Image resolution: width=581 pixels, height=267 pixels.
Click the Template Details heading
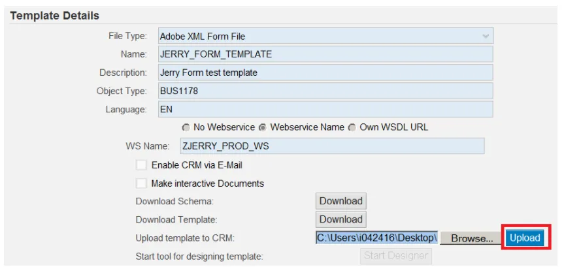coord(55,16)
